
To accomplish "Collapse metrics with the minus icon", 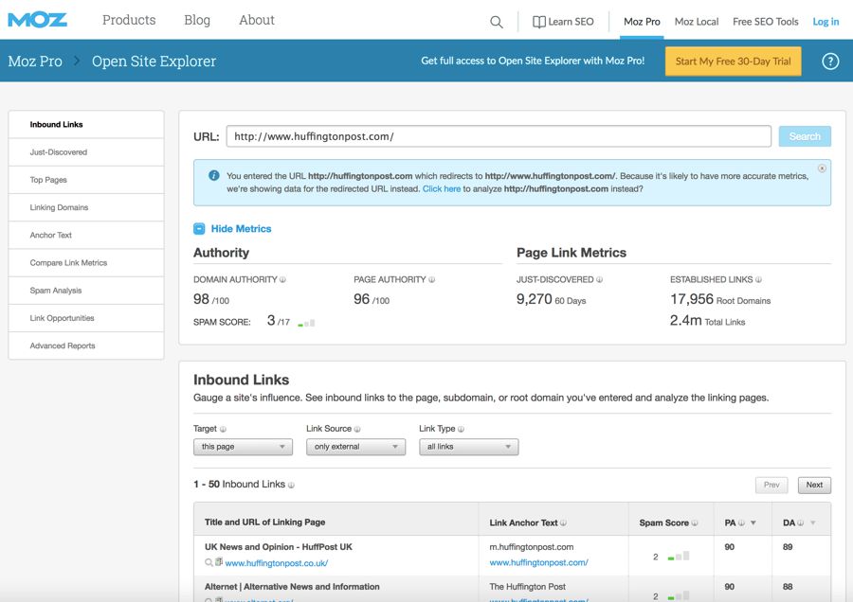I will point(199,229).
